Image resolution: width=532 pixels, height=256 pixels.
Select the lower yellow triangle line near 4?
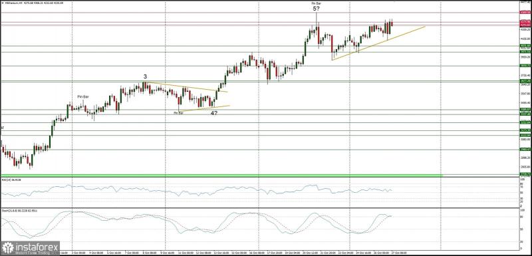point(204,108)
